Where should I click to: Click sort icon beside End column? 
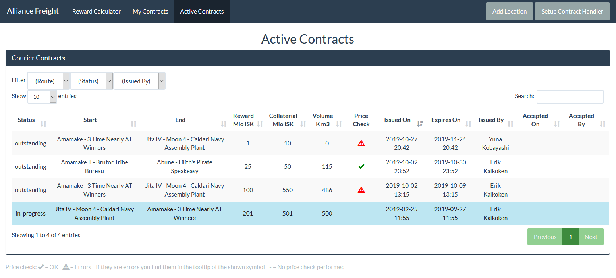click(224, 124)
